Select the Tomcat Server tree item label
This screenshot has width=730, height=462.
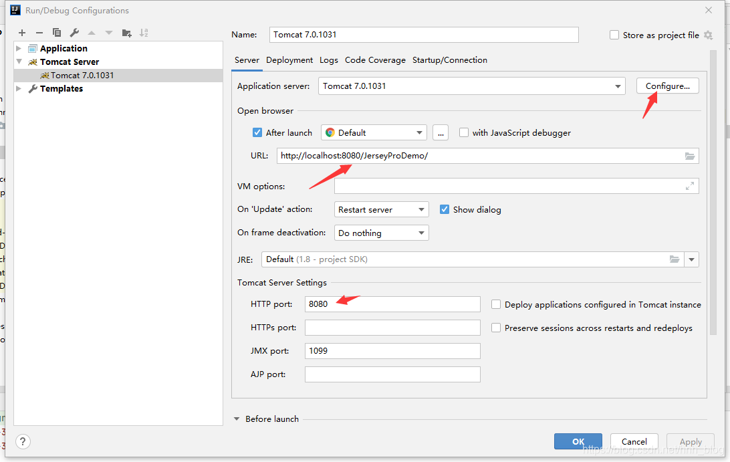(x=70, y=62)
